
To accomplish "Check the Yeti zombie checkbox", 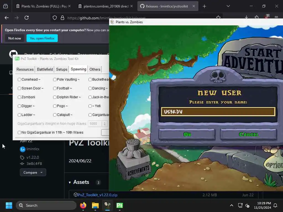I will point(90,106).
